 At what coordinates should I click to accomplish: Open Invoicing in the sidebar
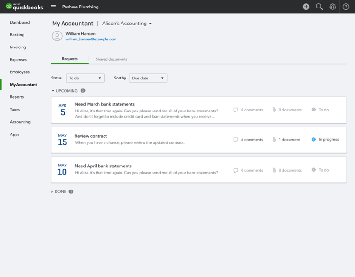[x=18, y=47]
